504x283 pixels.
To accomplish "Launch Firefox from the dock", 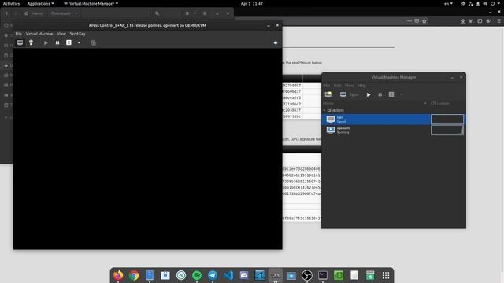I will click(x=118, y=275).
